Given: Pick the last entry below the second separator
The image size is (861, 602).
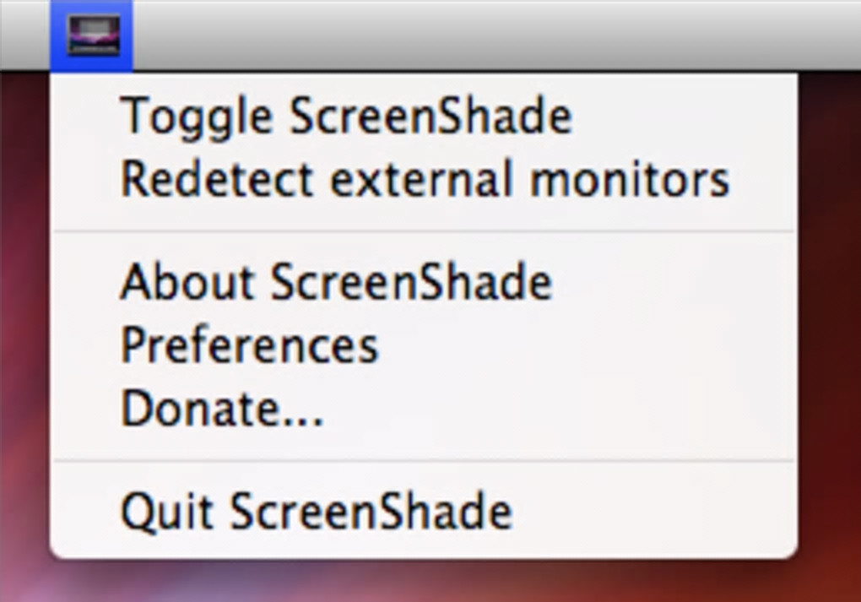Looking at the screenshot, I should 317,512.
